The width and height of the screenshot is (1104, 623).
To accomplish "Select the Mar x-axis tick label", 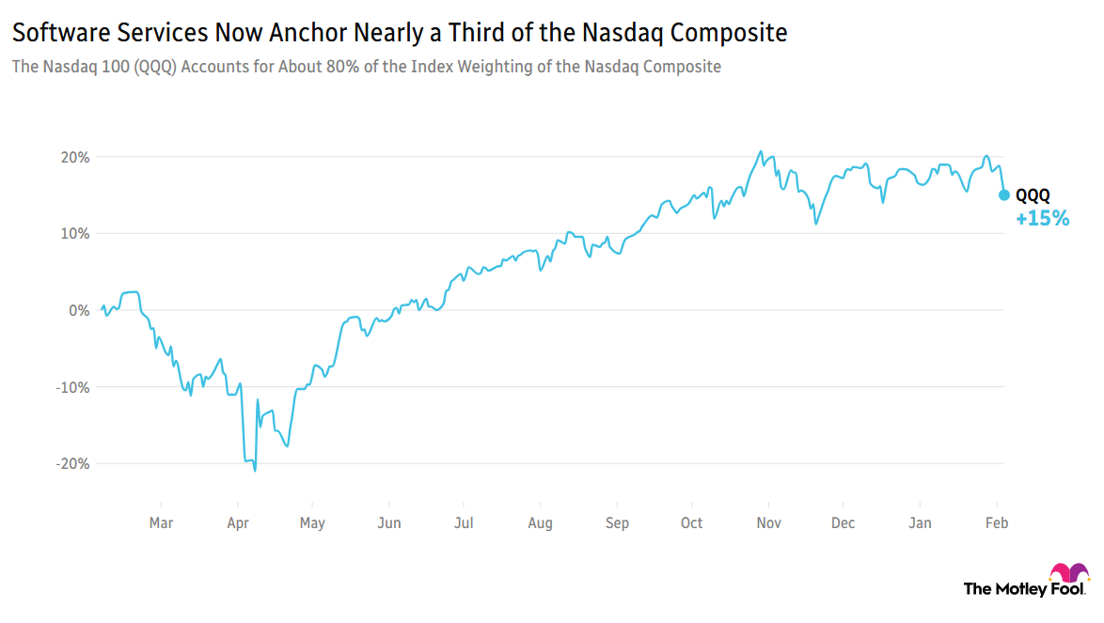I will point(161,523).
